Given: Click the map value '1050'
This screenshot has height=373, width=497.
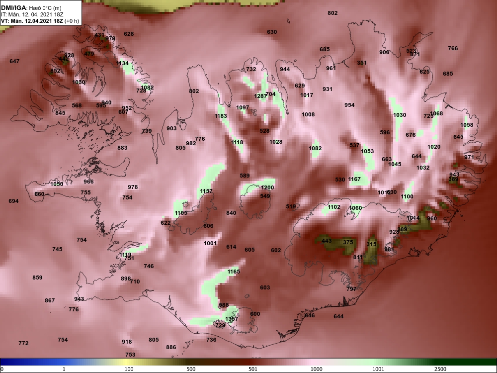Looking at the screenshot, I should (x=57, y=184).
